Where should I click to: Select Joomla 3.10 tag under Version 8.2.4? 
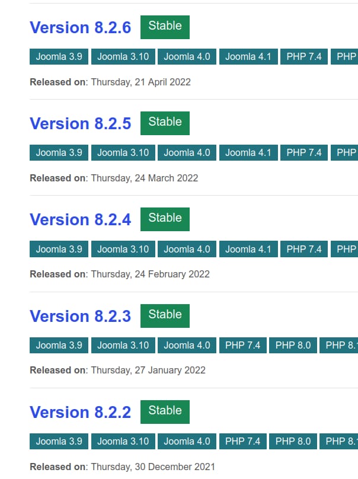click(x=123, y=249)
